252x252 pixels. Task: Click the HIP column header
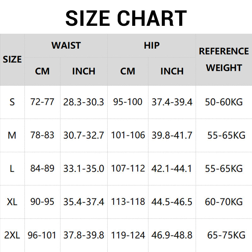point(152,45)
